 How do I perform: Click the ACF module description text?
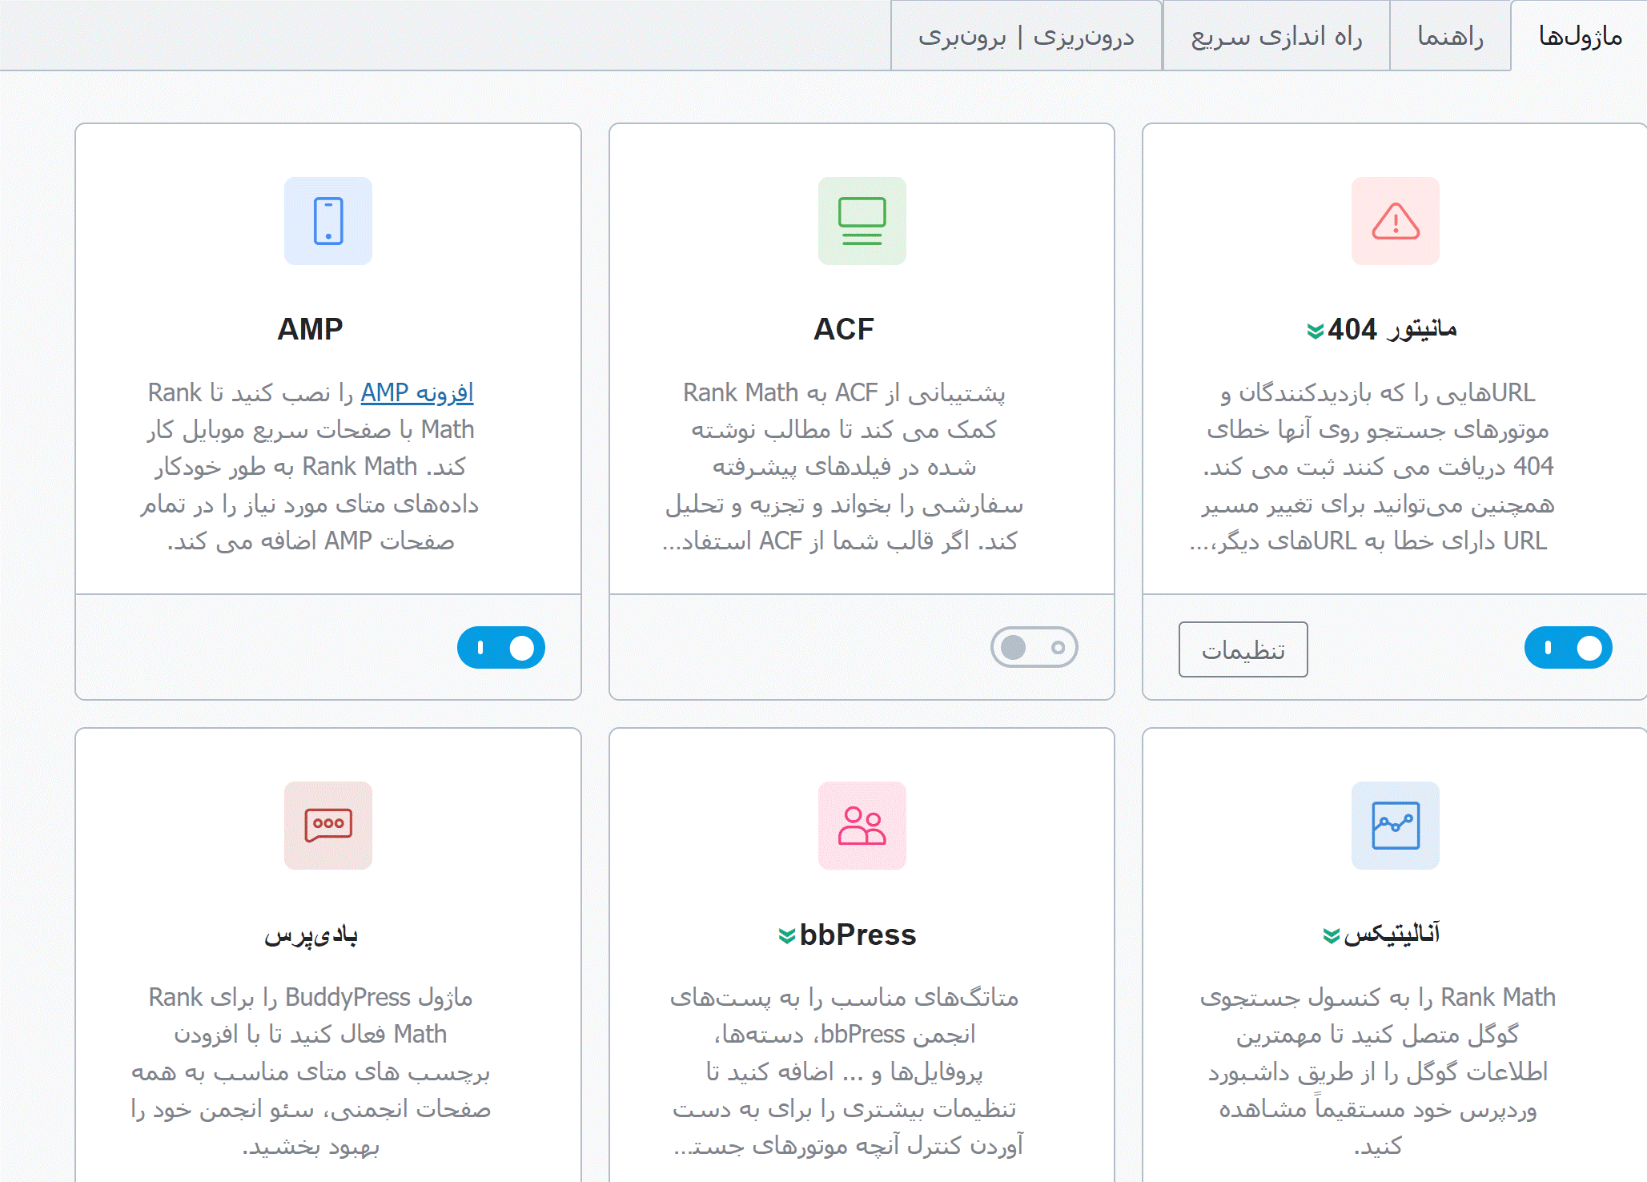(844, 467)
